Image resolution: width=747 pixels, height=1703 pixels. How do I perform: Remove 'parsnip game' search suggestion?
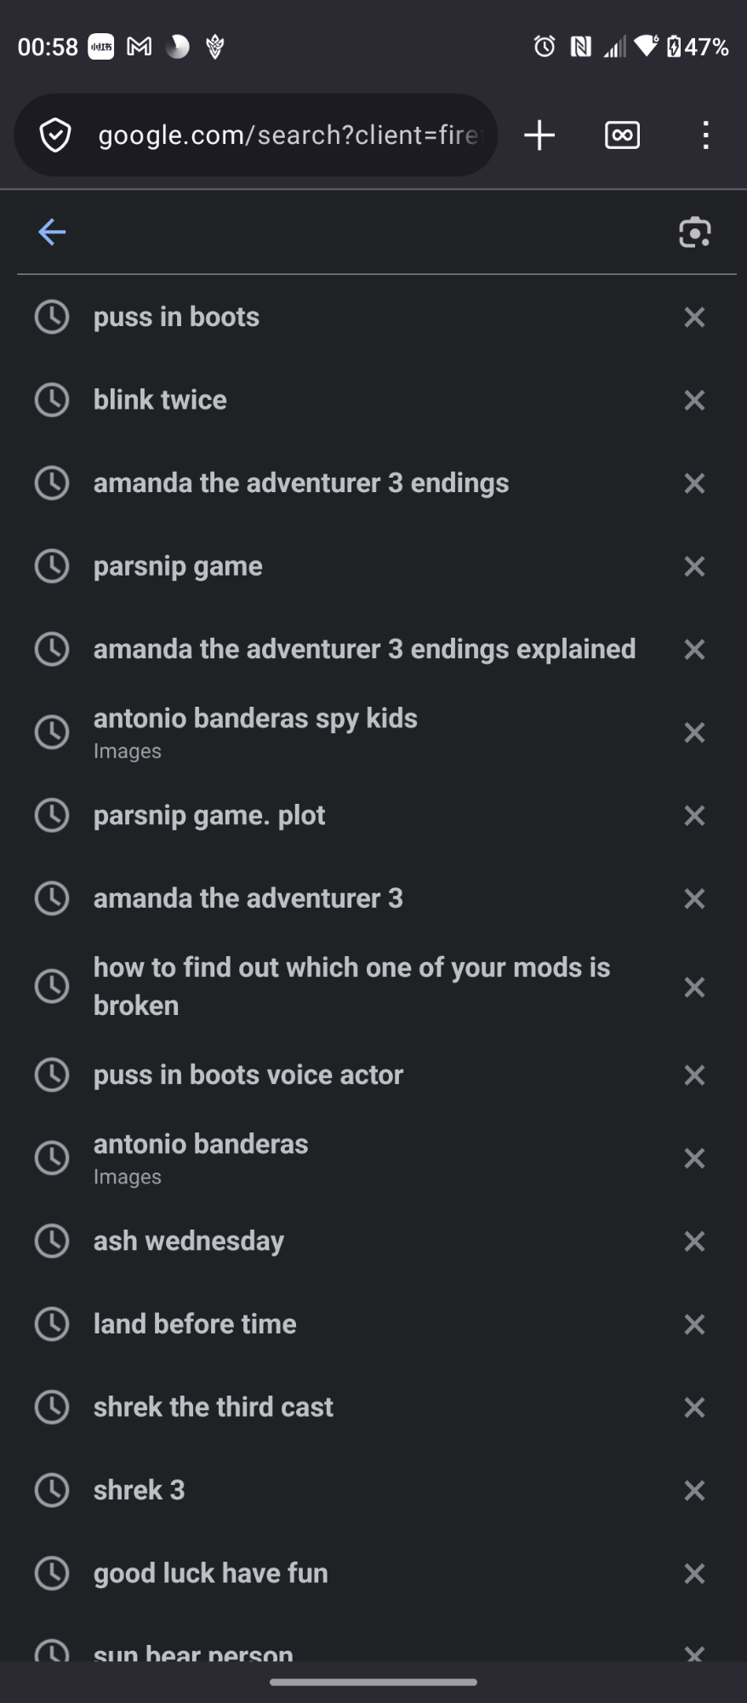(x=694, y=566)
